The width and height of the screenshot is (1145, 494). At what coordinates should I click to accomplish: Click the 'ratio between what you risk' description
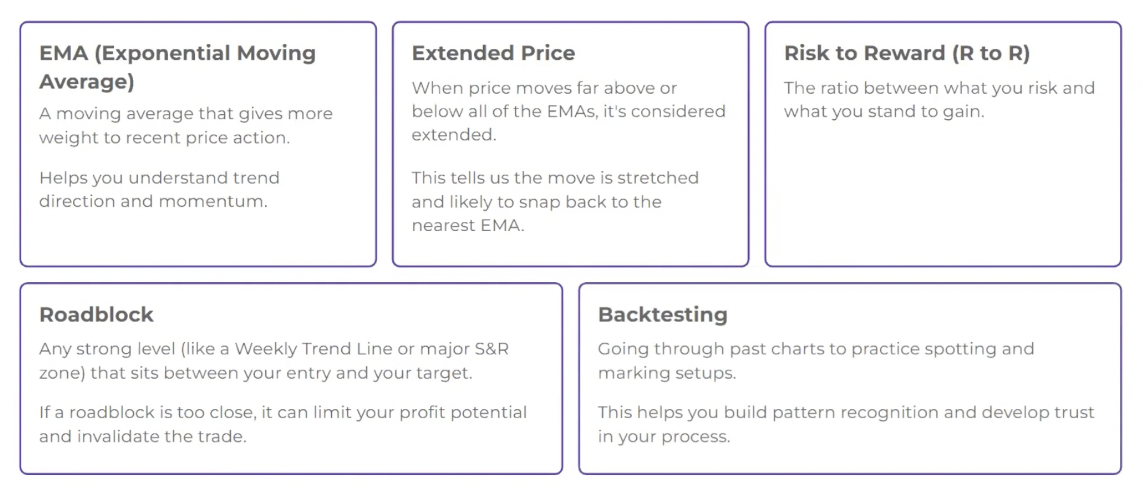[x=939, y=100]
